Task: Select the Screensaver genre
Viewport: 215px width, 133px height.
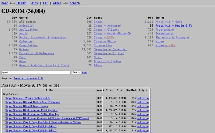Action: point(164,34)
